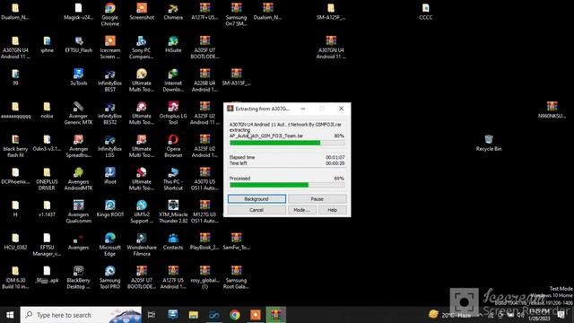
Task: Click the Background button in WinRAR dialog
Action: click(x=257, y=199)
